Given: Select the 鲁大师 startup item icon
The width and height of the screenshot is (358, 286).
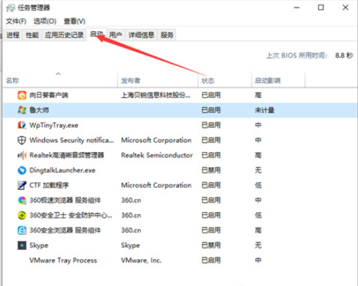Looking at the screenshot, I should pyautogui.click(x=22, y=110).
